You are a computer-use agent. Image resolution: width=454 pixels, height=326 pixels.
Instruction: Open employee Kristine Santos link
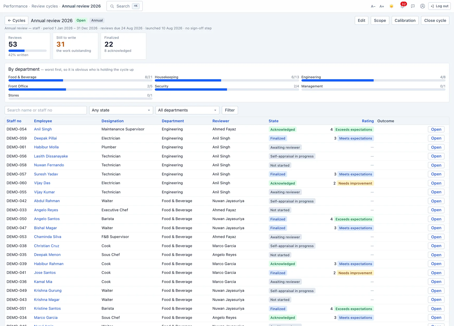(47, 309)
